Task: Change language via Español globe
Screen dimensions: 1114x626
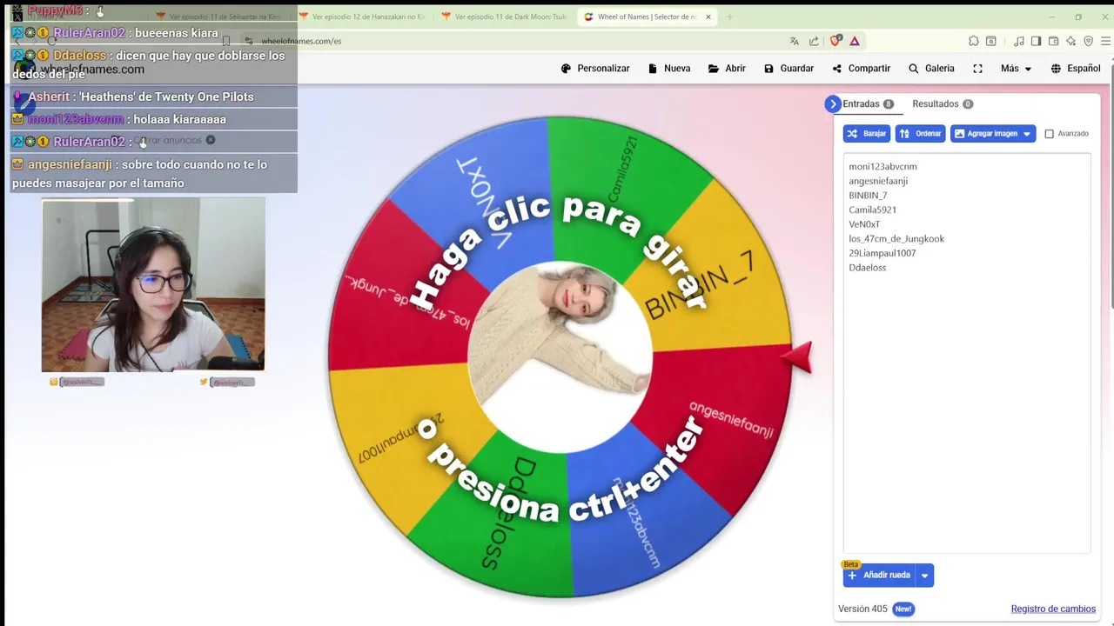Action: click(x=1076, y=69)
